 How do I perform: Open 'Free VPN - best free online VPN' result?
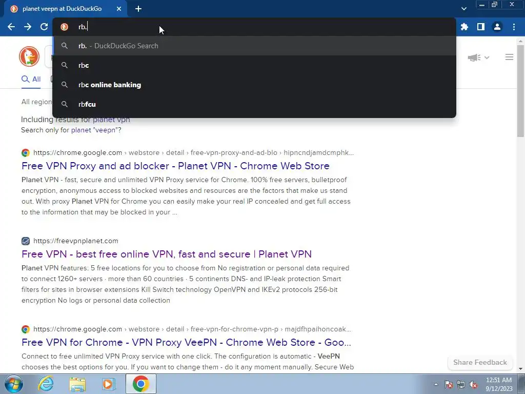167,254
